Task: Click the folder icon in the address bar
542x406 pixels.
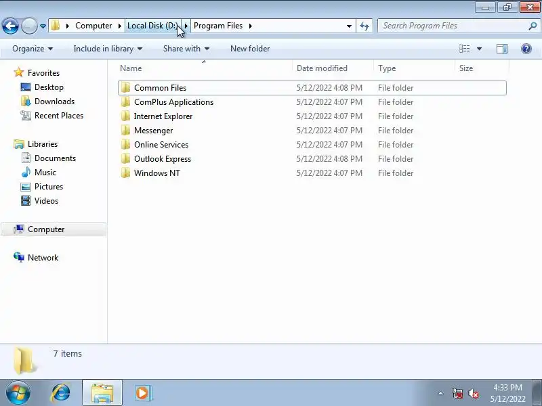Action: (56, 26)
